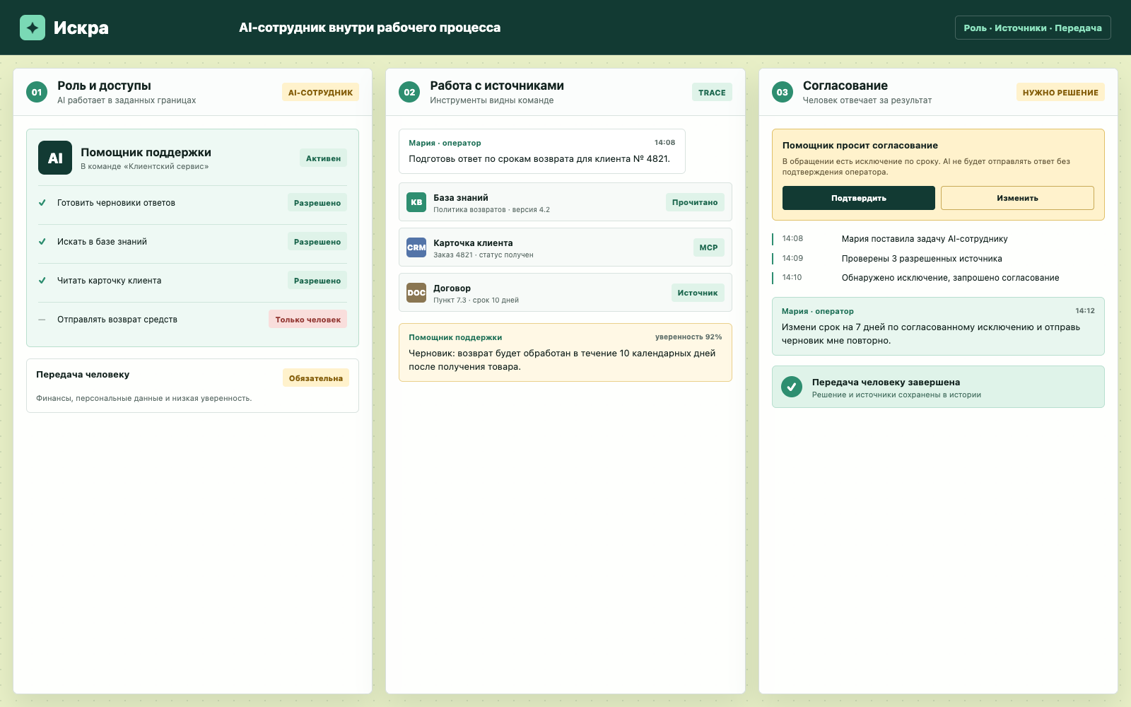Click the Только человек red permission badge

tap(307, 320)
